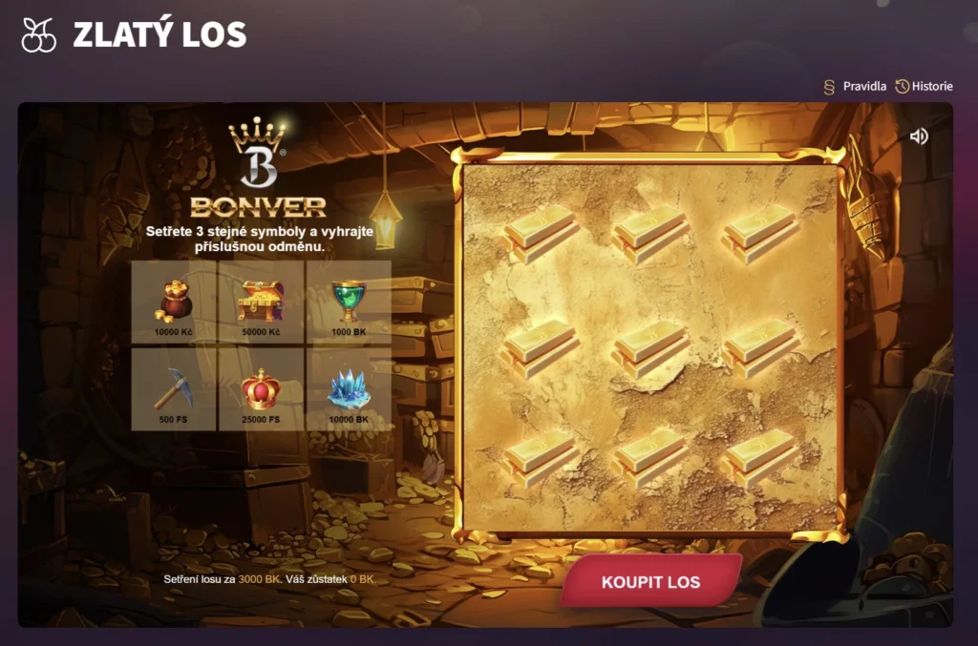The width and height of the screenshot is (978, 646).
Task: Click the KOUPIT LOS button
Action: click(650, 581)
